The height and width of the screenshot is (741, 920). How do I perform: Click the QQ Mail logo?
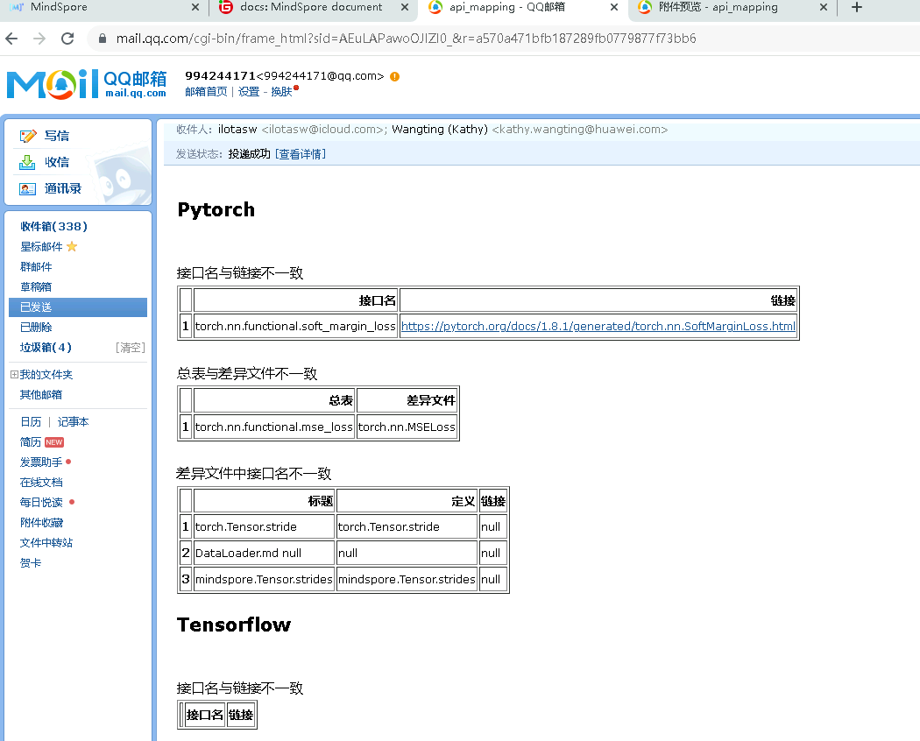tap(86, 84)
